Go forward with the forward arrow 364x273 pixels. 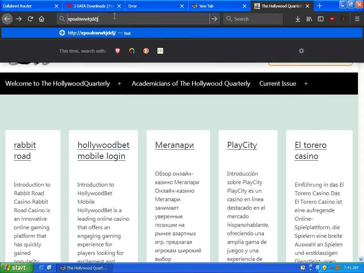coord(19,19)
